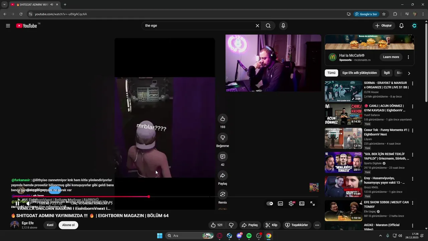Open options for EFE SHOW S3B08 video
Viewport: 428px width, 241px height.
[x=412, y=203]
